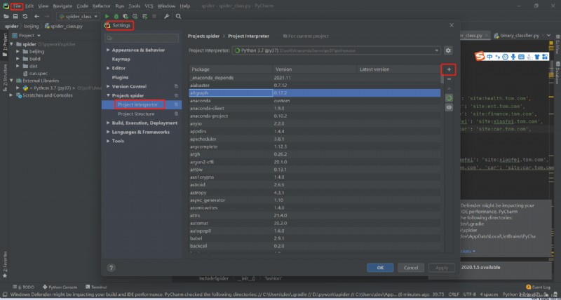Click the Cancel button

411,268
